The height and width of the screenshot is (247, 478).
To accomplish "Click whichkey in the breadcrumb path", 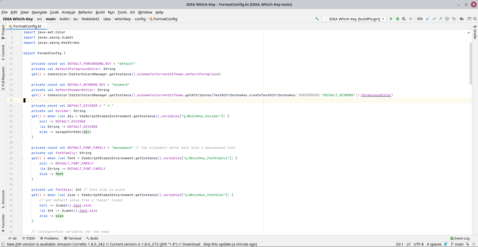I will point(123,19).
